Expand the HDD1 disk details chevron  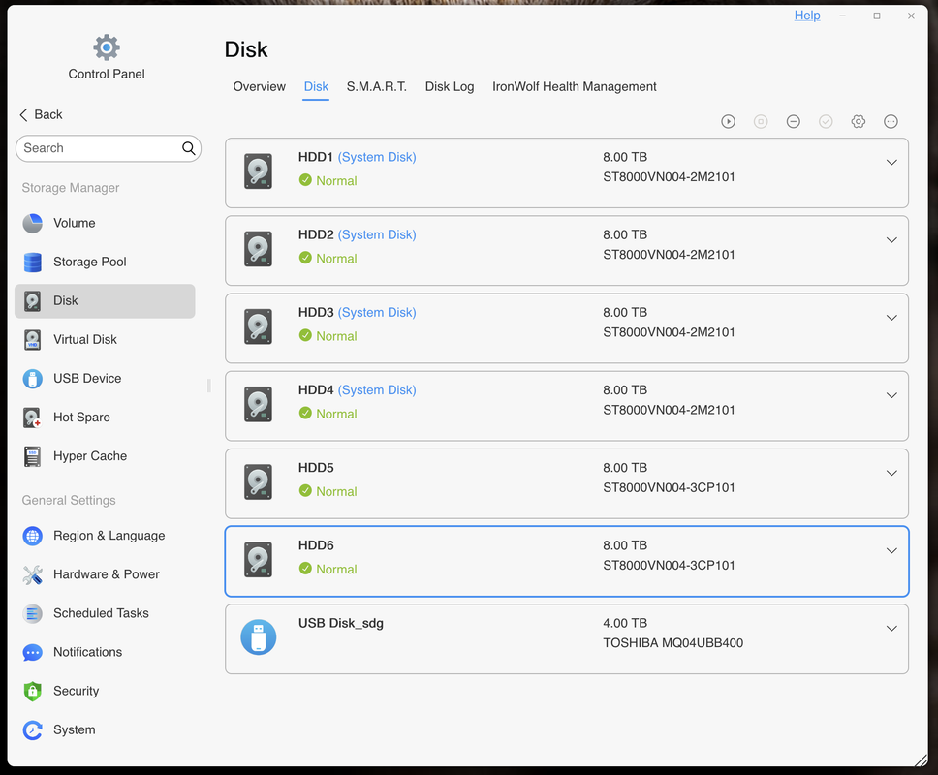coord(891,162)
